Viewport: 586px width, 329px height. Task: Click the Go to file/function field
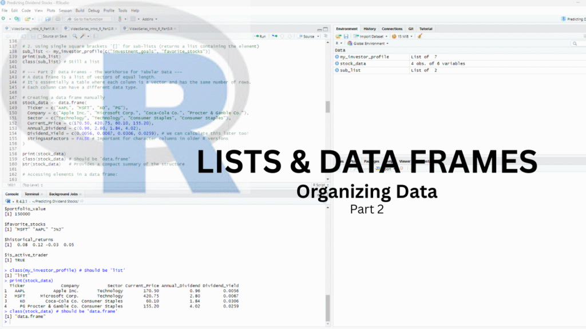pos(92,19)
